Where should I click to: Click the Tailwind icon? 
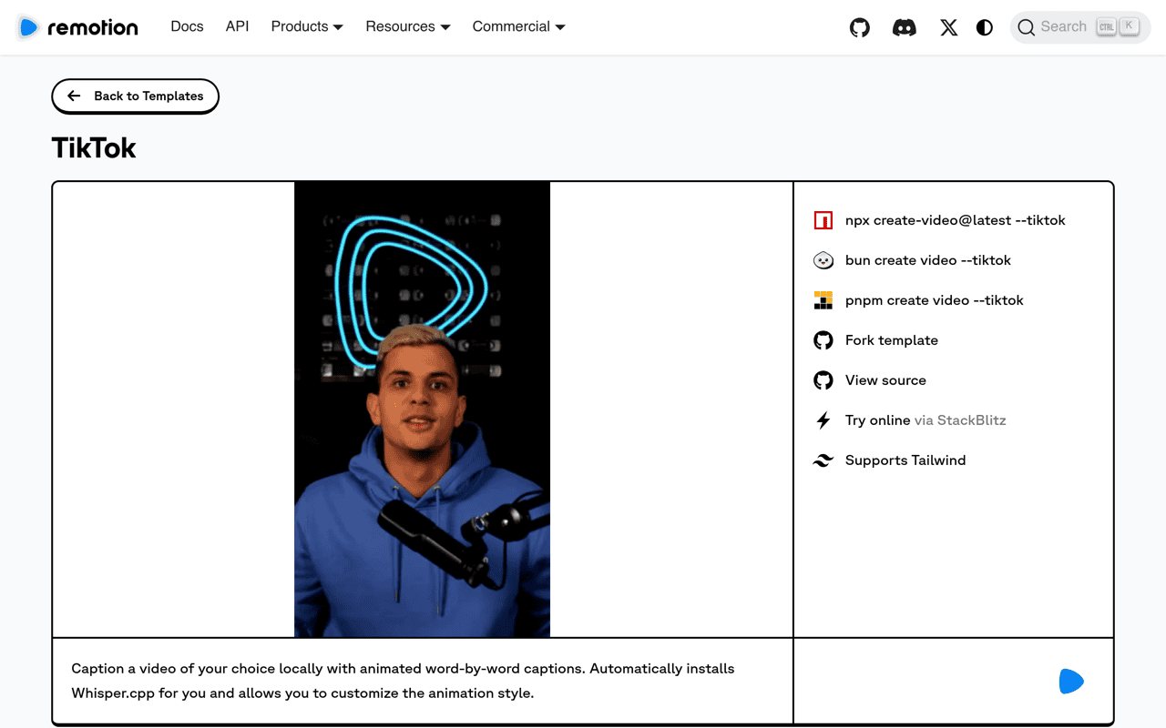(x=823, y=460)
